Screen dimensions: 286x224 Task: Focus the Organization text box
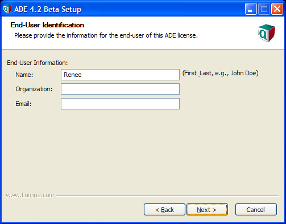pos(120,89)
